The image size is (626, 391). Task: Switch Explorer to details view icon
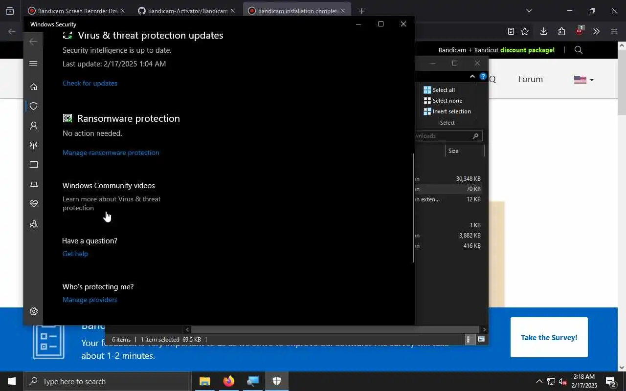click(x=469, y=339)
